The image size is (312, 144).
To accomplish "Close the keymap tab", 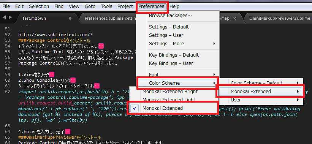I will [234, 18].
